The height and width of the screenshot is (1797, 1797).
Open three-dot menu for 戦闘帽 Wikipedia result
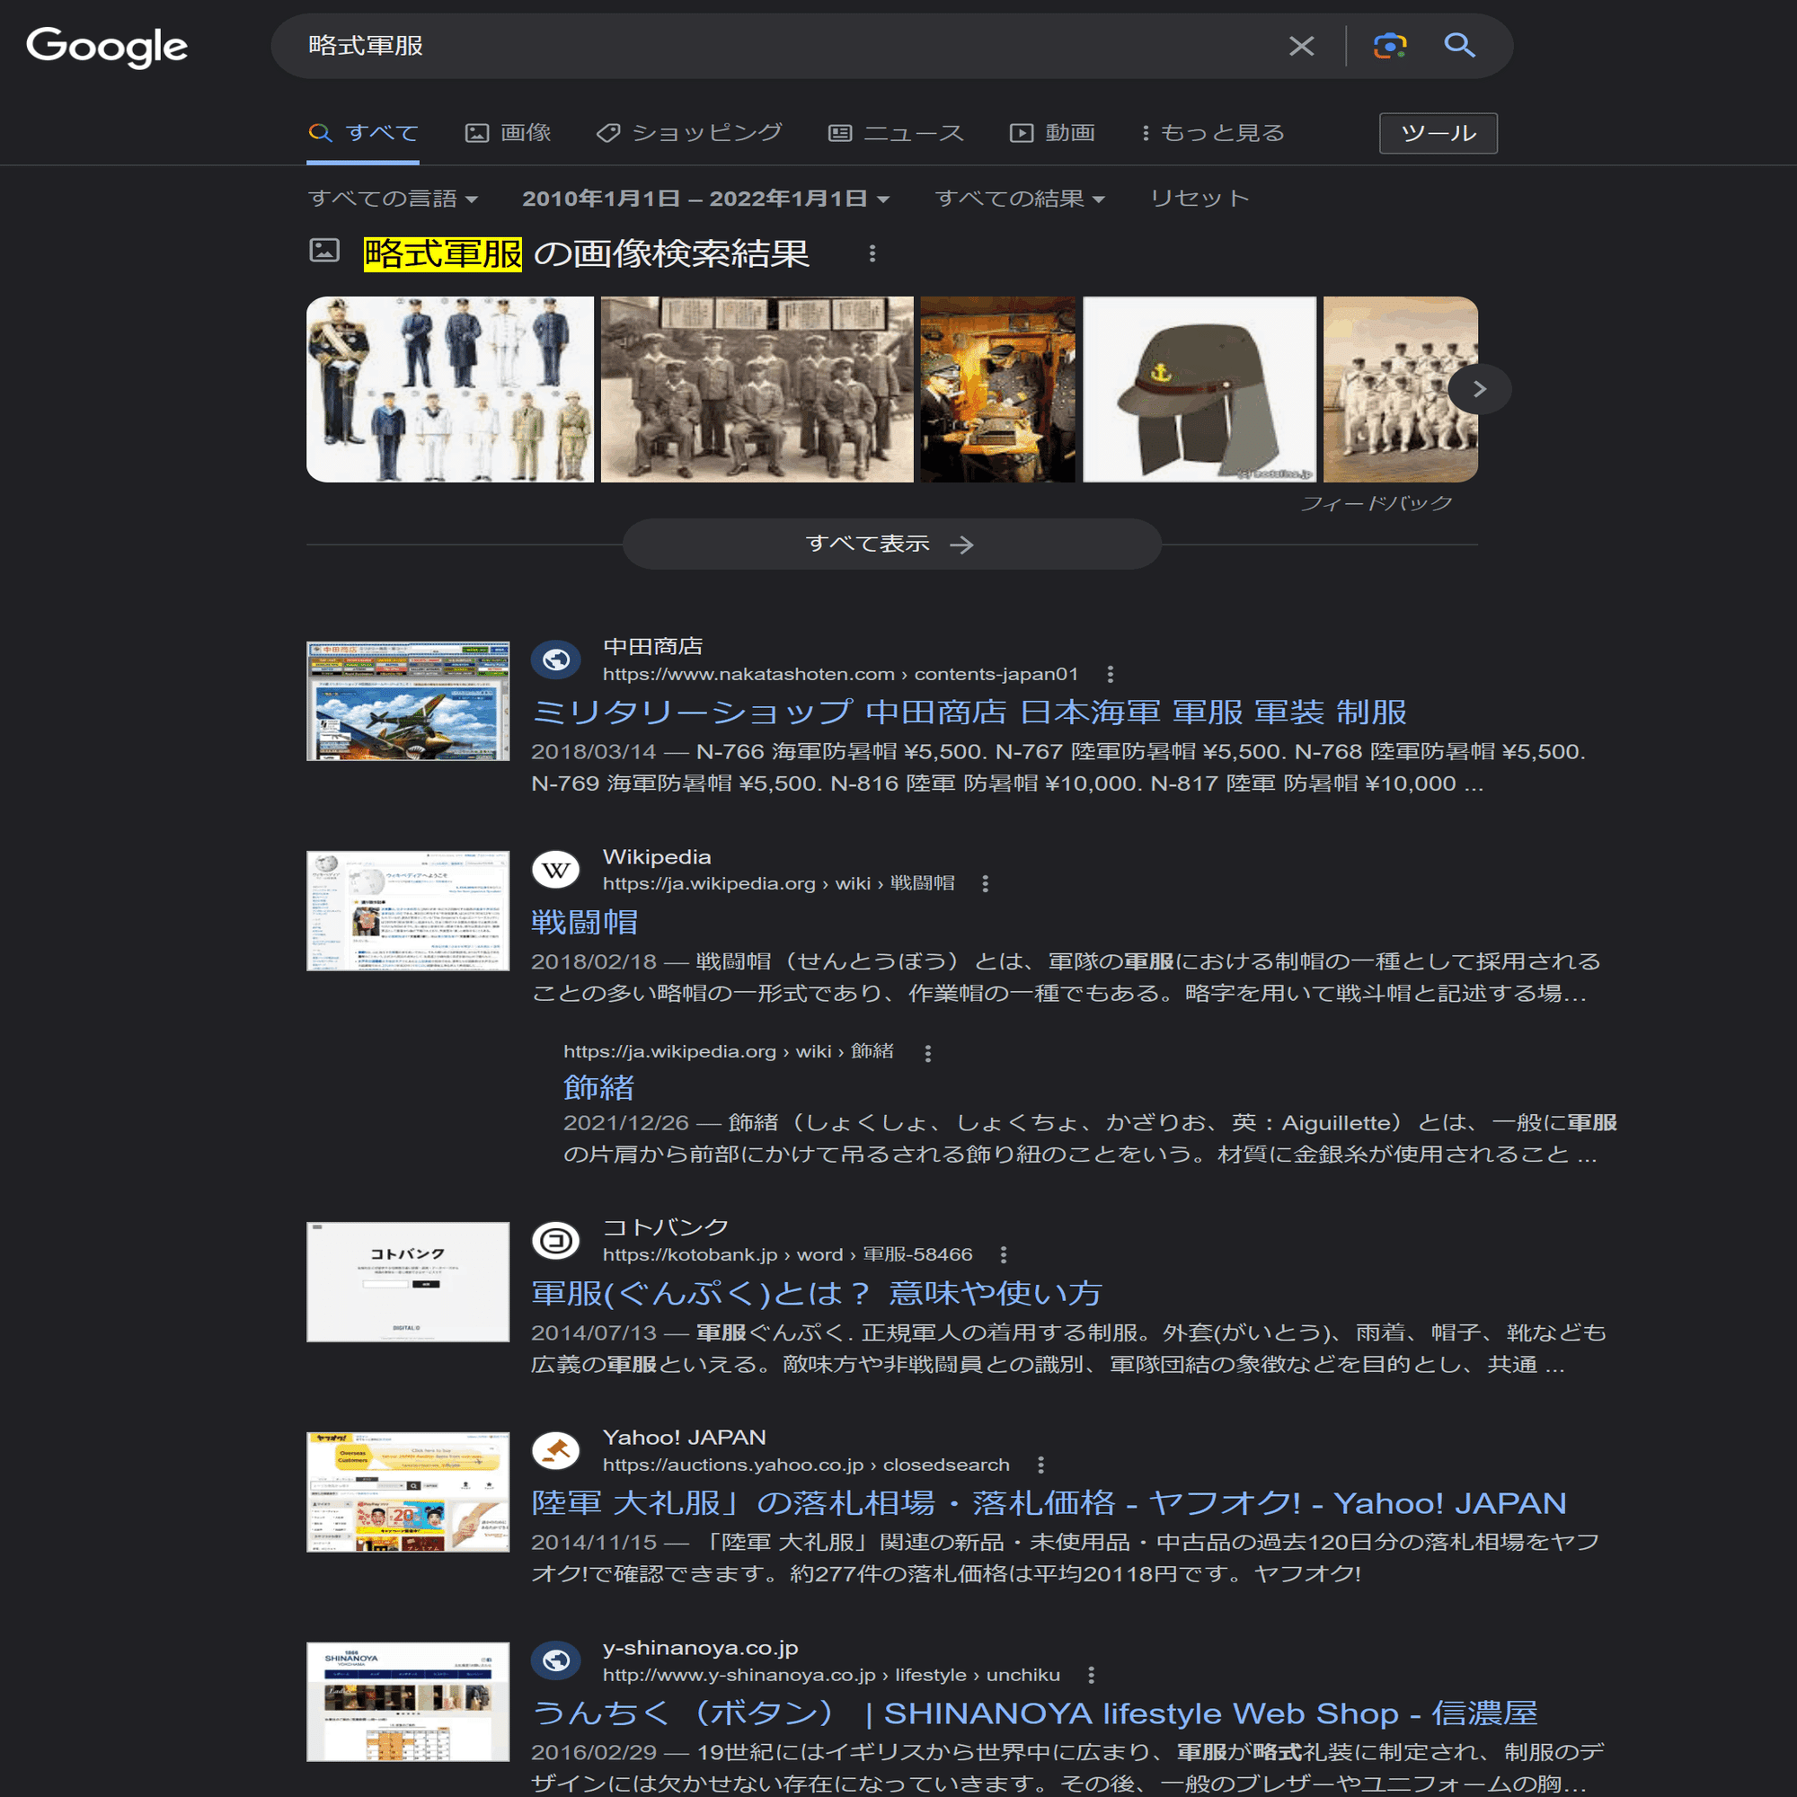(x=985, y=883)
